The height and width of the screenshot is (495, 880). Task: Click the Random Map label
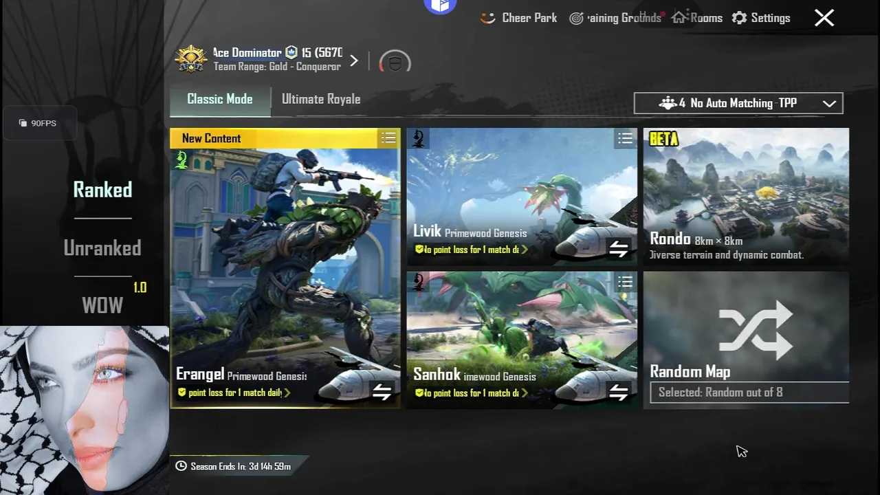pyautogui.click(x=690, y=372)
